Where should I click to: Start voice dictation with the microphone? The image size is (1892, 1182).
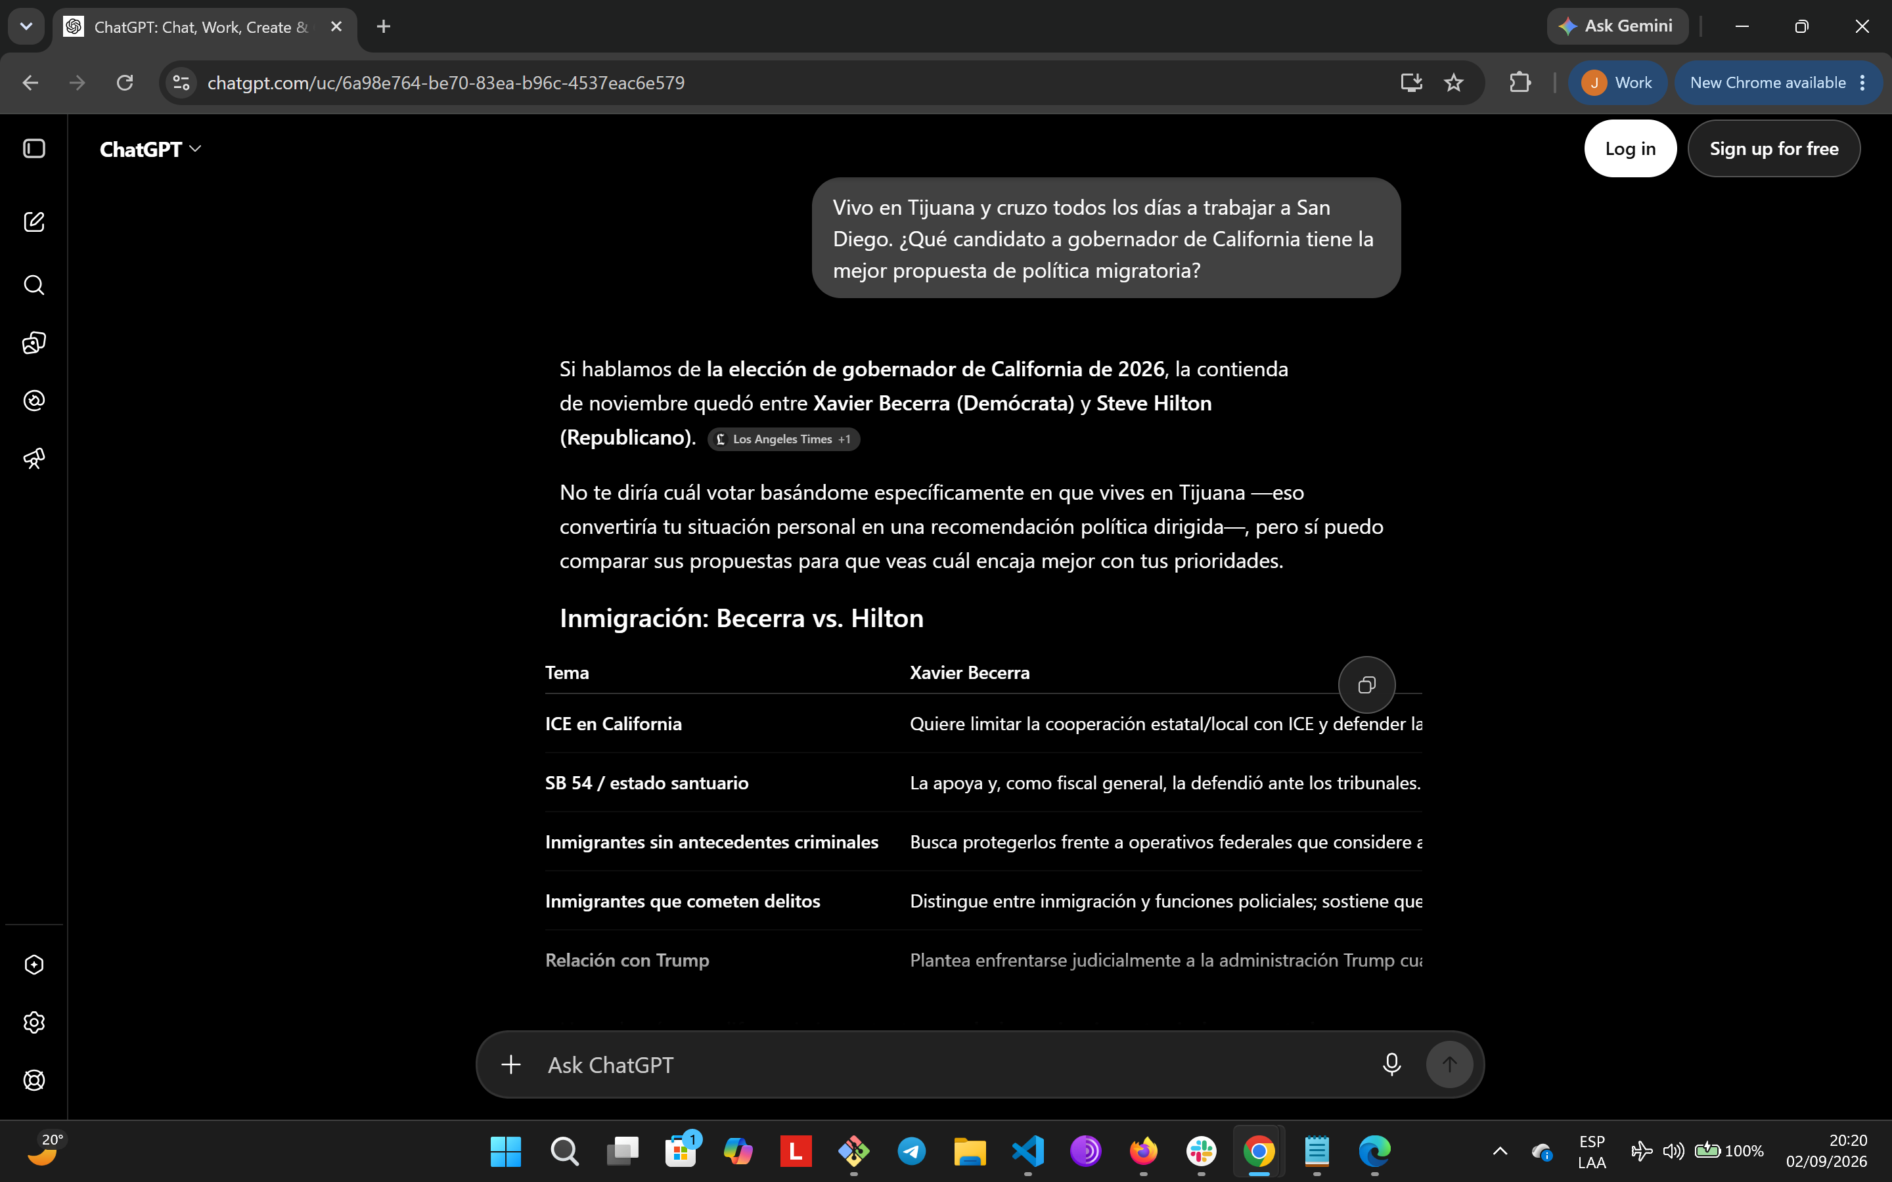tap(1391, 1064)
